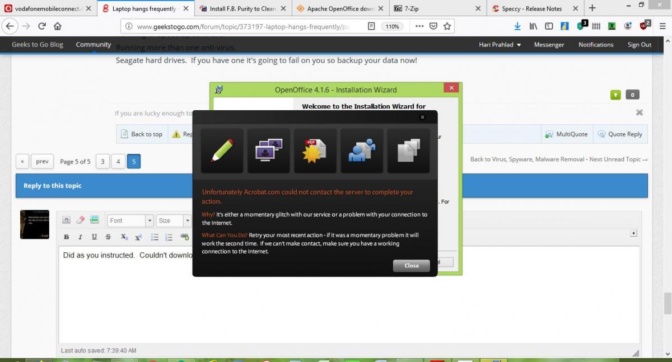
Task: Save page to Pocket icon
Action: 433,26
